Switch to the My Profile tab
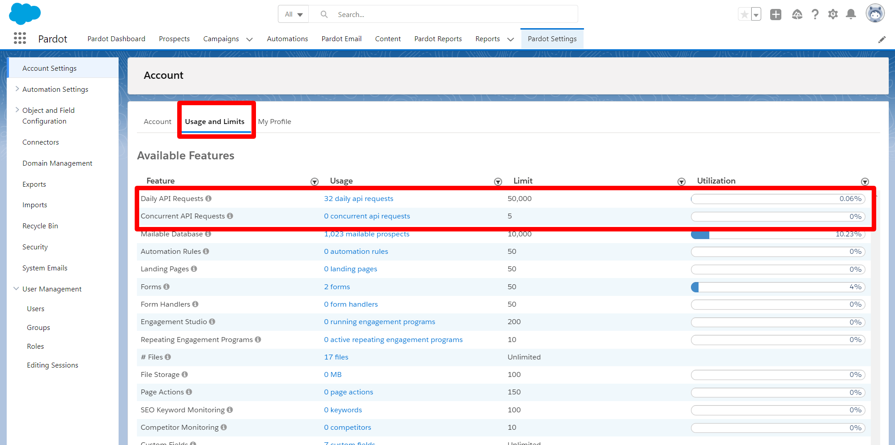Screen dimensions: 895x445 click(x=274, y=121)
